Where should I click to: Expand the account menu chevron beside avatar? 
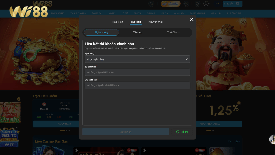210,4
